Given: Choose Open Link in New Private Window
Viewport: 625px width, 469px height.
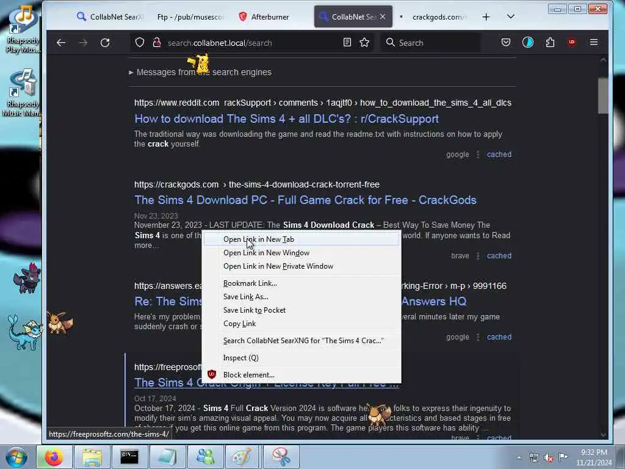Looking at the screenshot, I should click(302, 266).
